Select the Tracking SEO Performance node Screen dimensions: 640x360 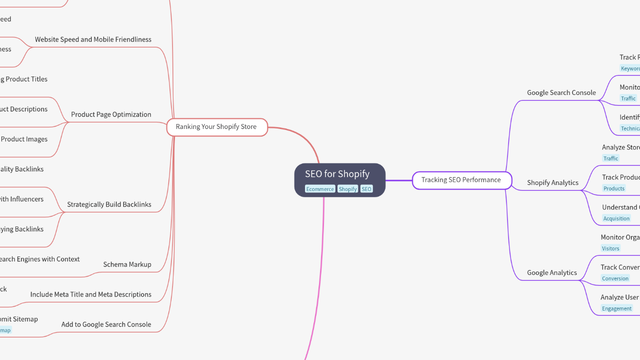coord(462,180)
